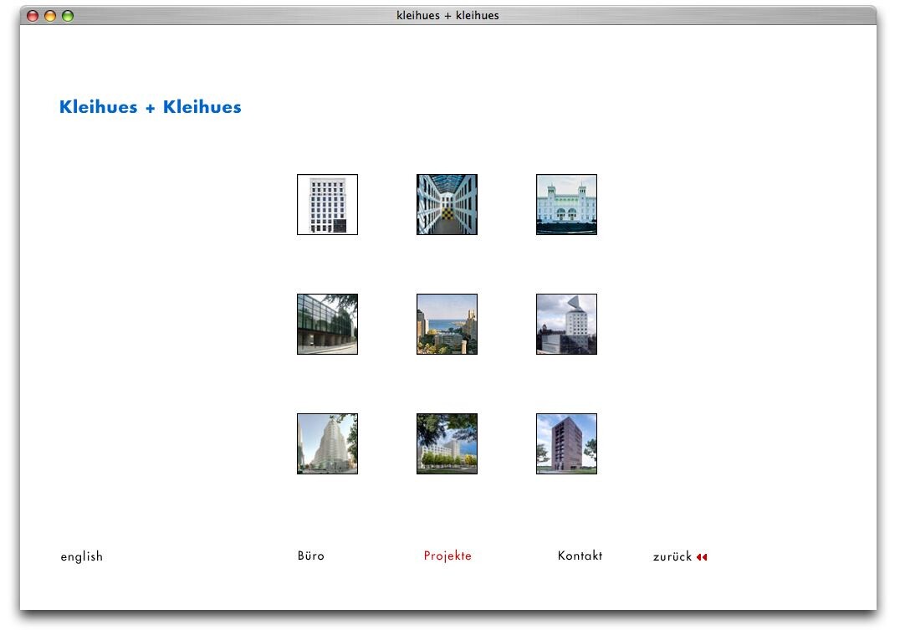Switch language via the english link
The image size is (905, 630).
(81, 556)
